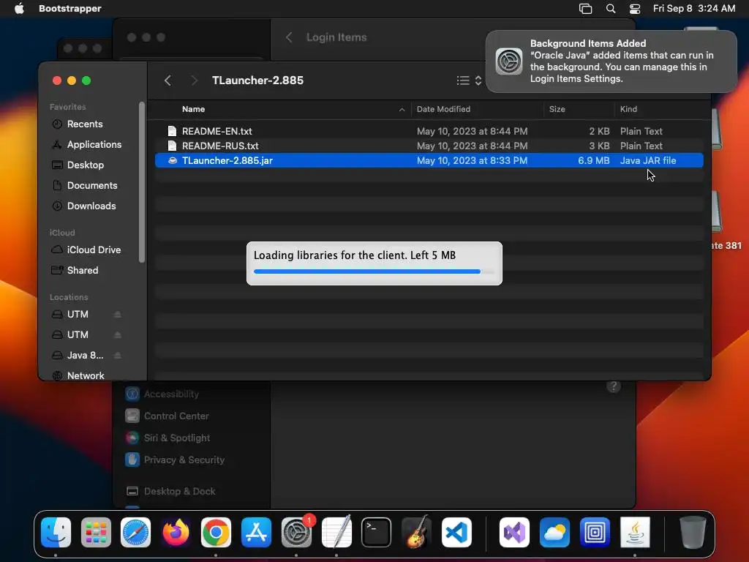Select README-EN.txt file name
The image size is (749, 562).
[217, 131]
